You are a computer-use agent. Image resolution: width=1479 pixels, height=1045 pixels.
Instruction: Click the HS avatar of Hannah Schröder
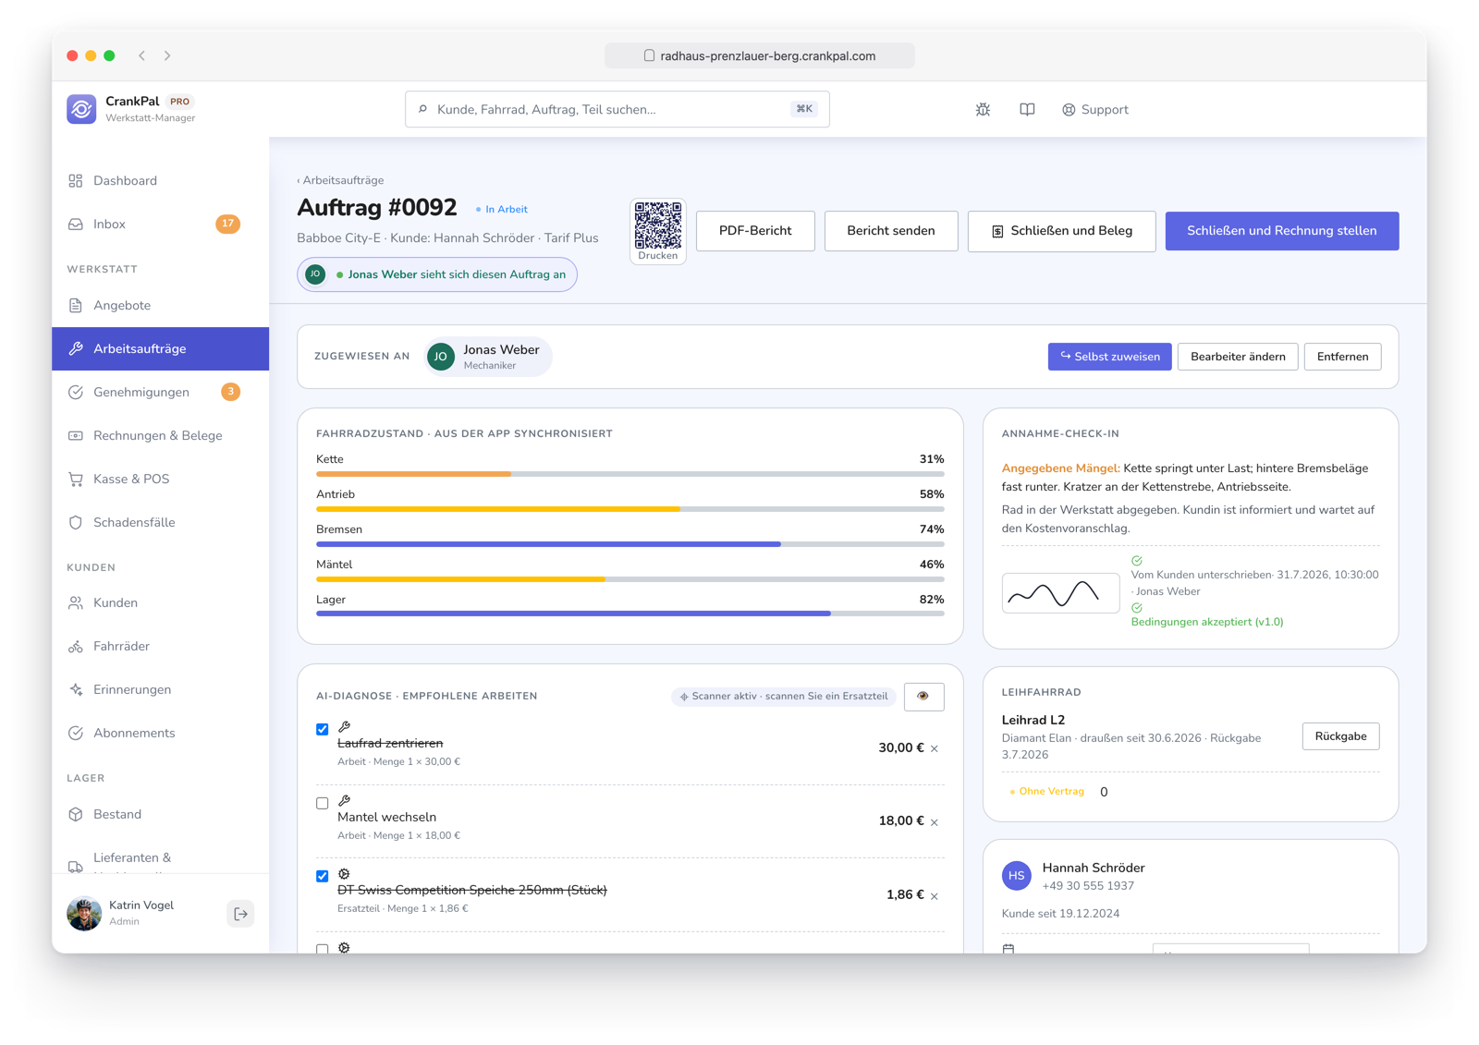coord(1017,875)
